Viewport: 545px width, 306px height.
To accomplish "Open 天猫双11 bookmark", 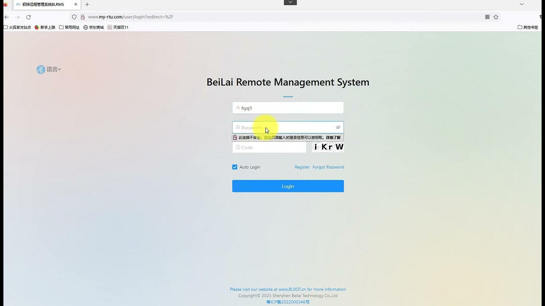I will (118, 27).
